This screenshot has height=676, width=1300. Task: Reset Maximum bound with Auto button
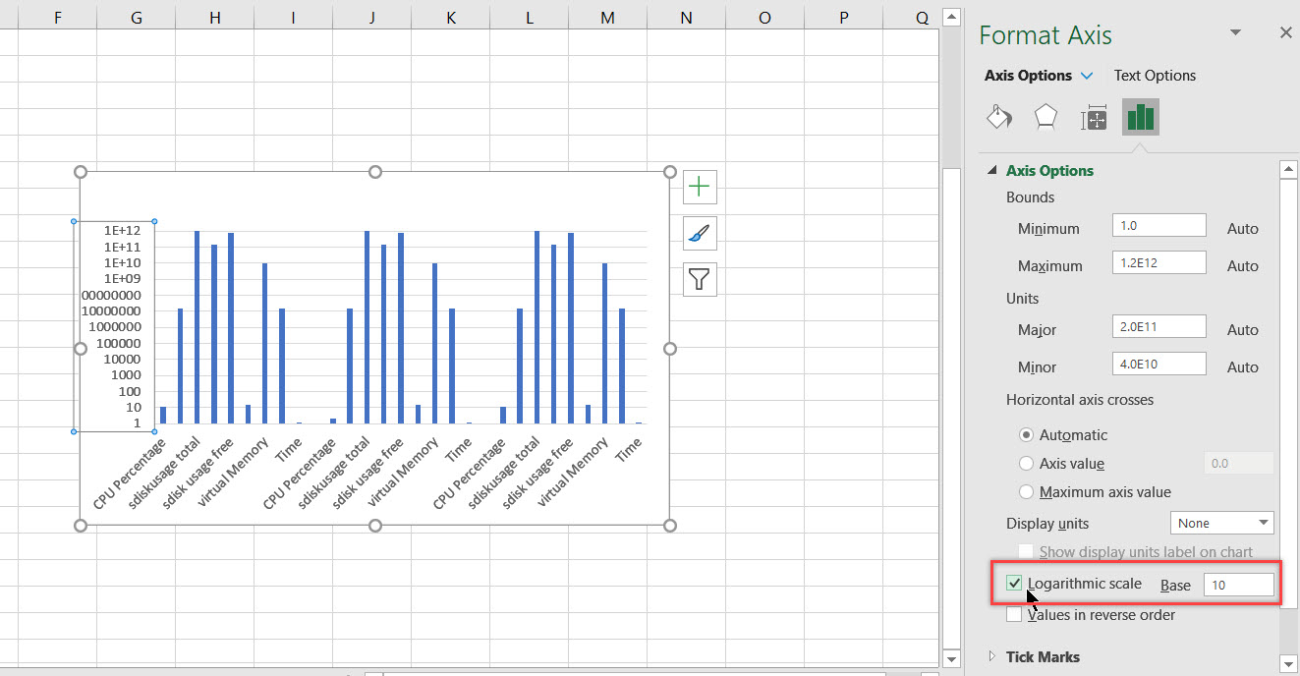[x=1243, y=265]
